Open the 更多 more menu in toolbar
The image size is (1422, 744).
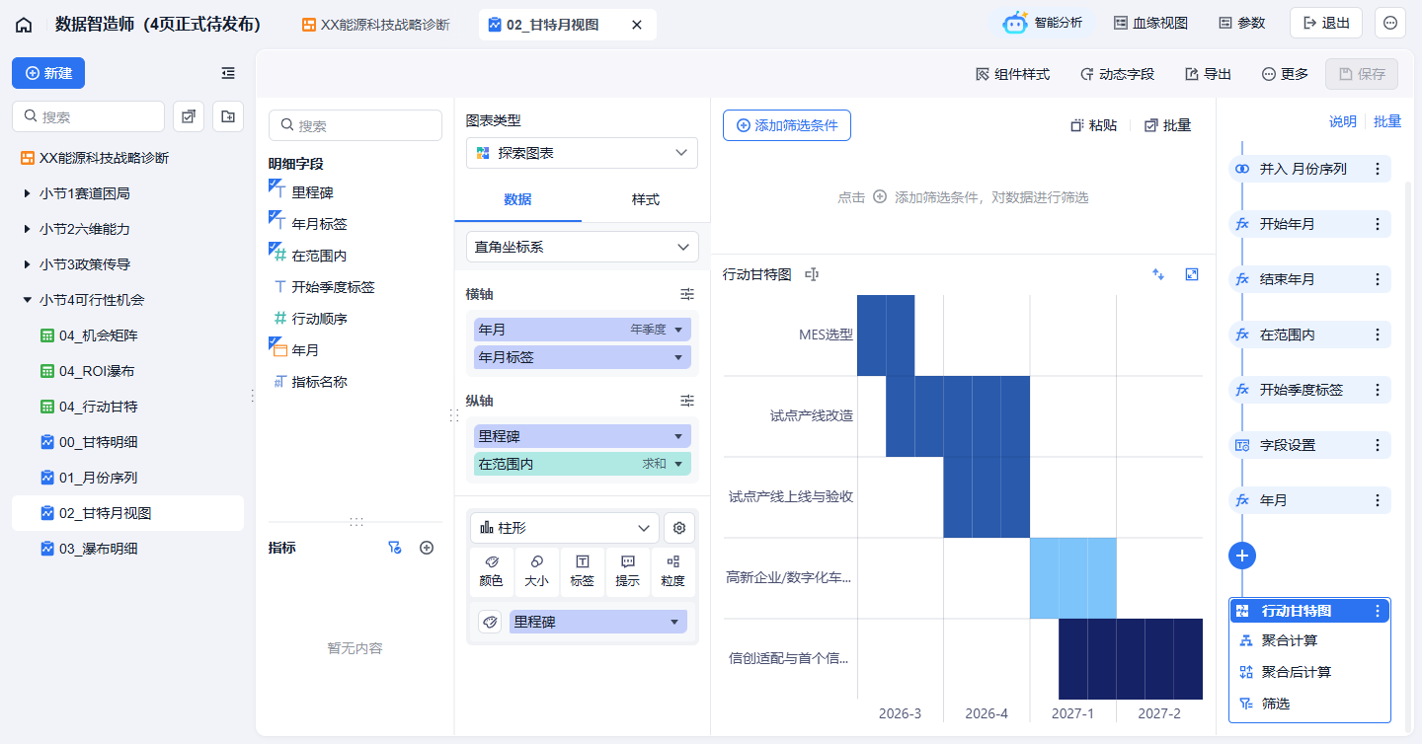tap(1285, 74)
